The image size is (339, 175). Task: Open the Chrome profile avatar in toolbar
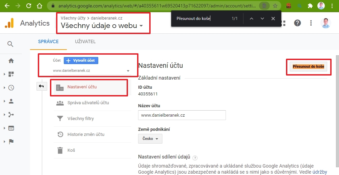pyautogui.click(x=321, y=6)
